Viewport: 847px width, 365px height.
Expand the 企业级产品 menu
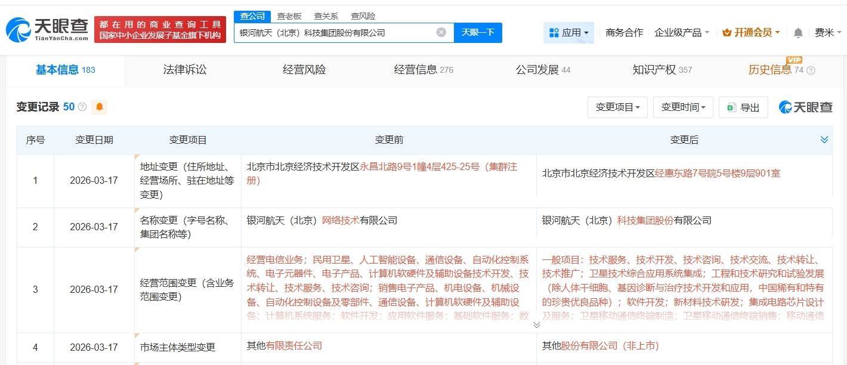pos(681,33)
